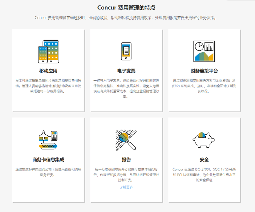Click the magnifying glass 报告 icon
The image size is (255, 212).
(x=126, y=140)
